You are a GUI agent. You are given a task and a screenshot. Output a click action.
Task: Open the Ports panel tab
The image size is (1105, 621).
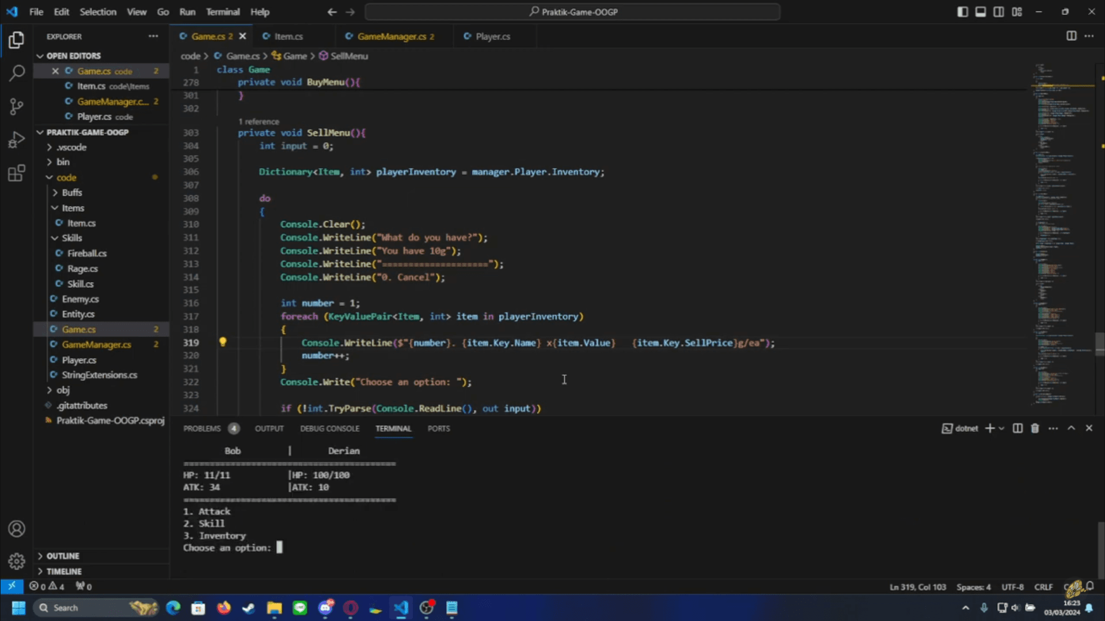click(x=438, y=428)
